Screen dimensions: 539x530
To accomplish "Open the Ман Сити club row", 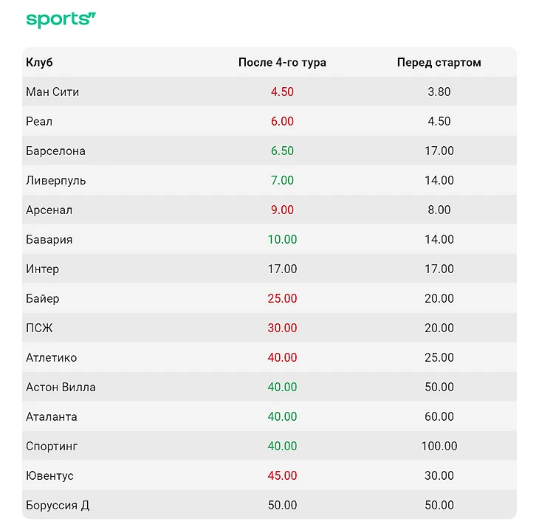I will pos(269,92).
